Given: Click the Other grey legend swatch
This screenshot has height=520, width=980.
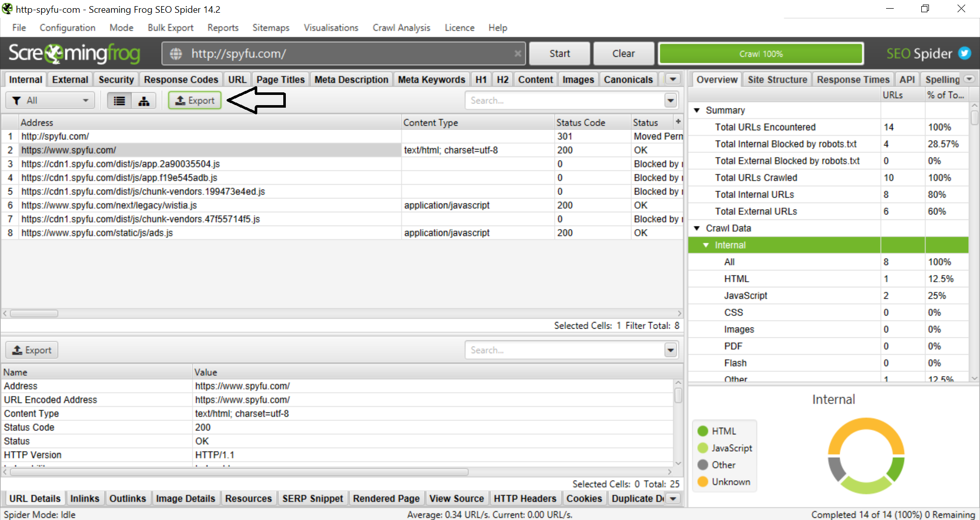Looking at the screenshot, I should tap(702, 465).
